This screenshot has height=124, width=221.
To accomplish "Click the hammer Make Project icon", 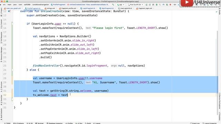I will click(113, 4).
